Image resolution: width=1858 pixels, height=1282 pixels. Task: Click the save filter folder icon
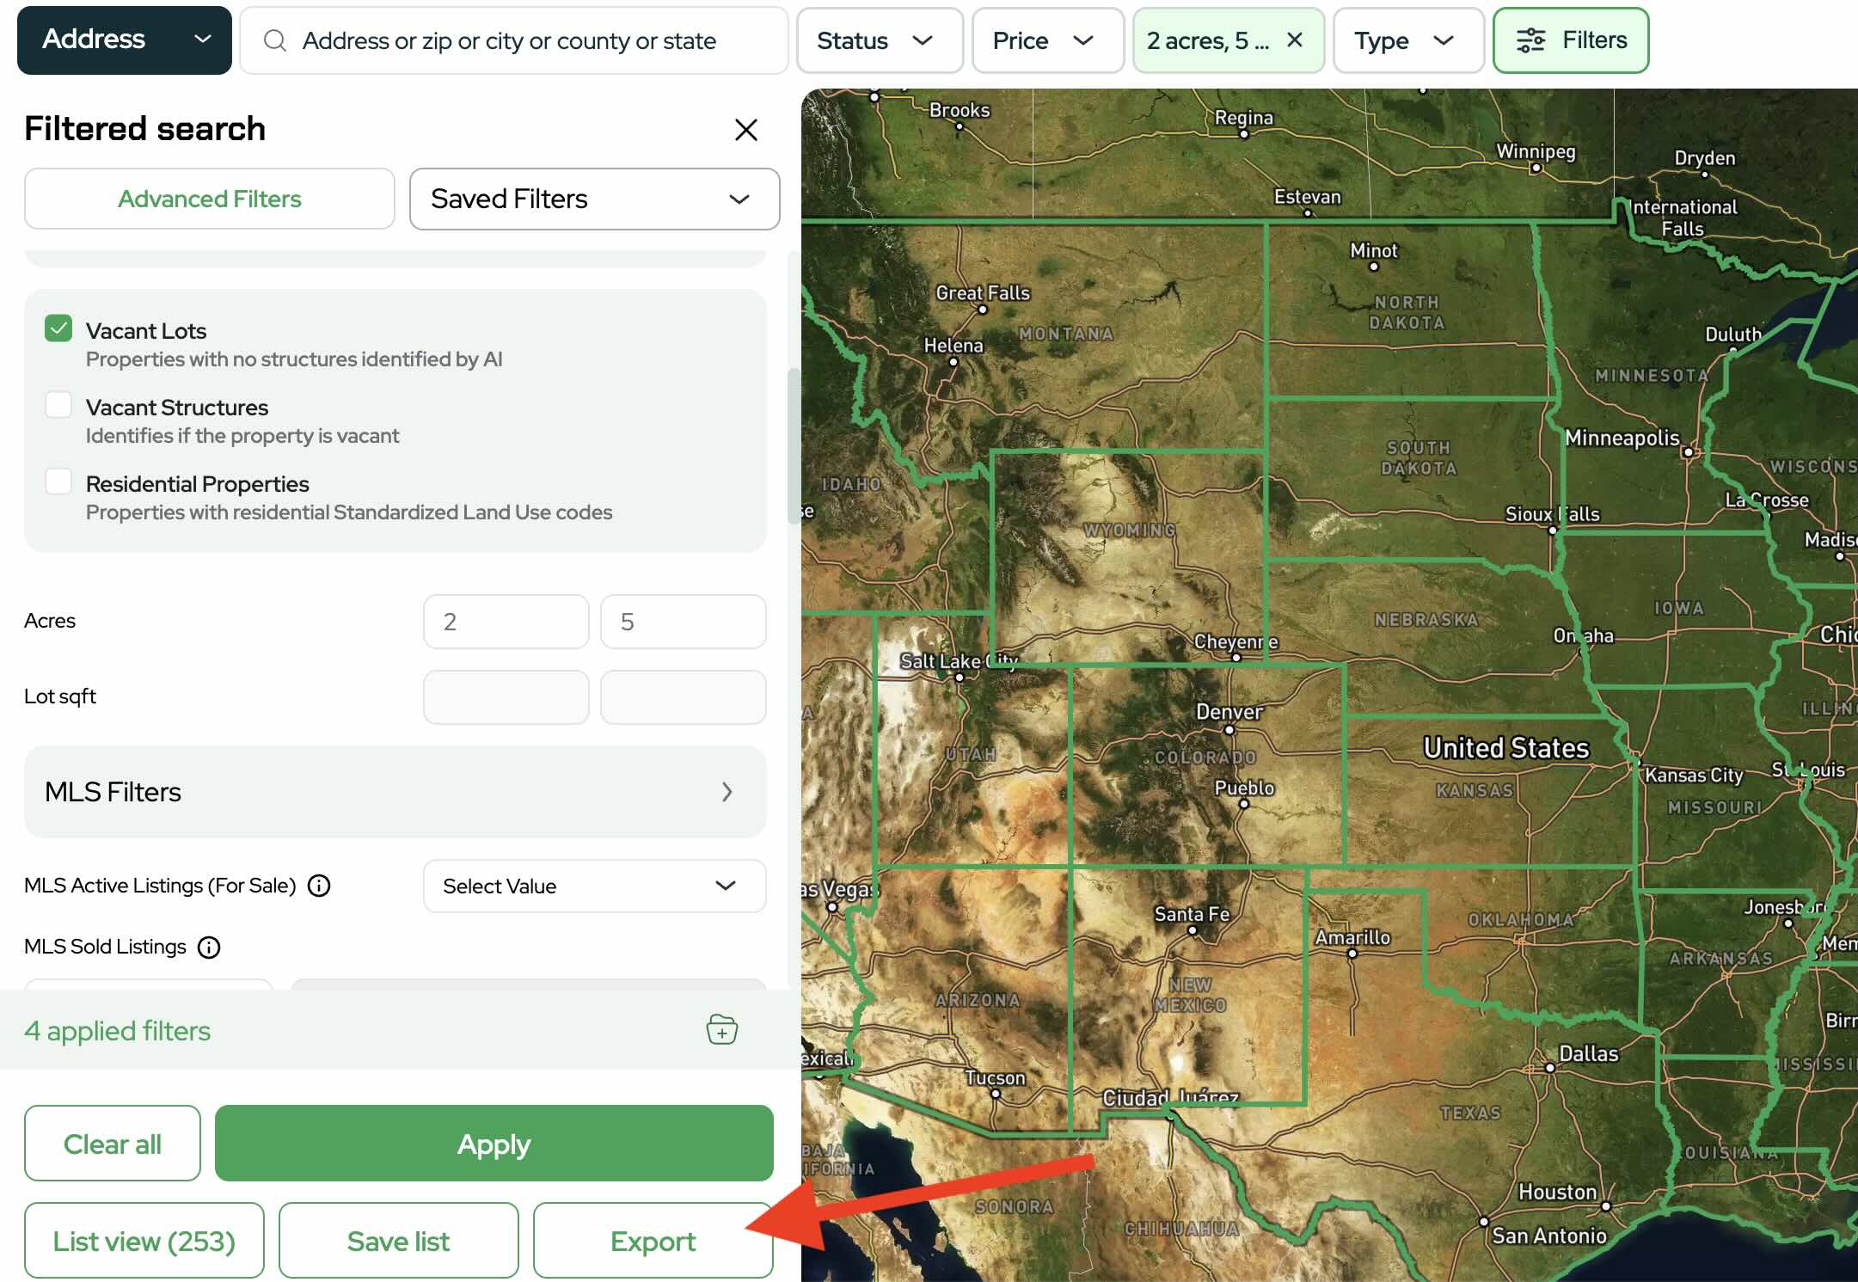[721, 1029]
